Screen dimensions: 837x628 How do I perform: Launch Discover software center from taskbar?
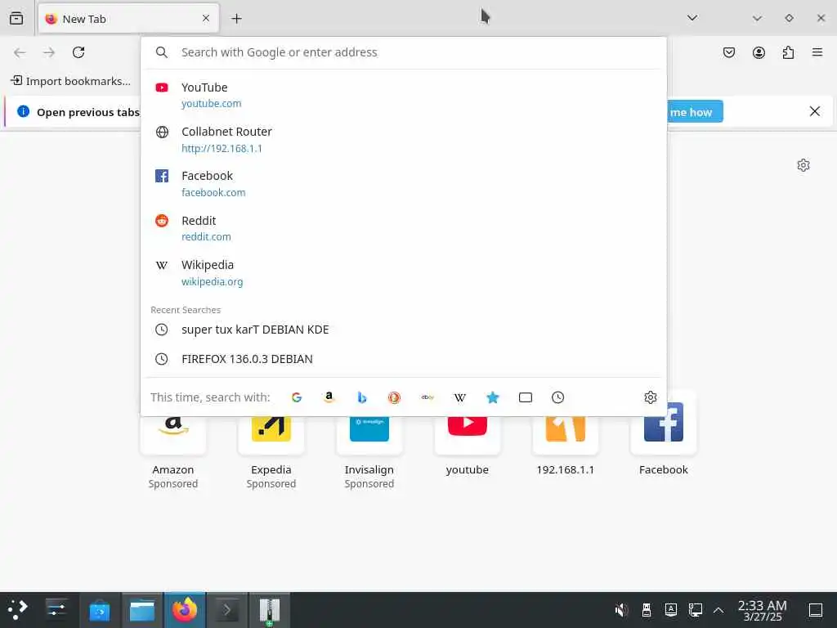[x=100, y=610]
